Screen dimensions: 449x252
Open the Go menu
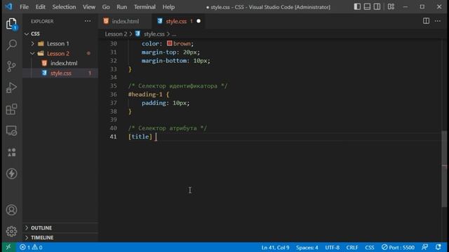(x=106, y=7)
